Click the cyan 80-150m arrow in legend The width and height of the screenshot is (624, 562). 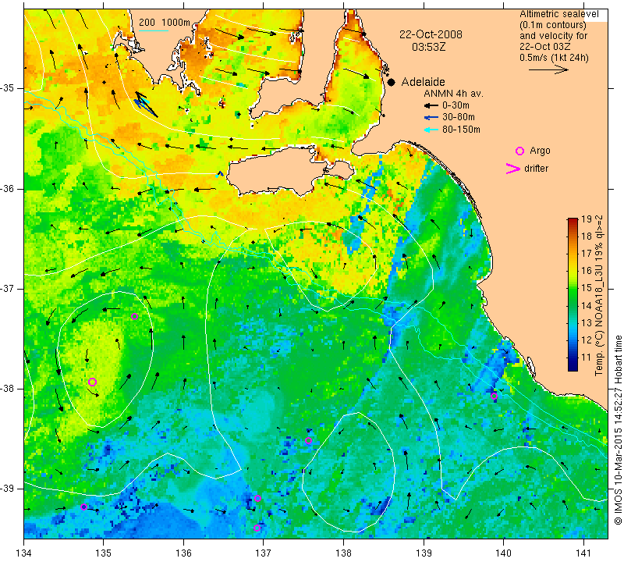click(x=431, y=130)
